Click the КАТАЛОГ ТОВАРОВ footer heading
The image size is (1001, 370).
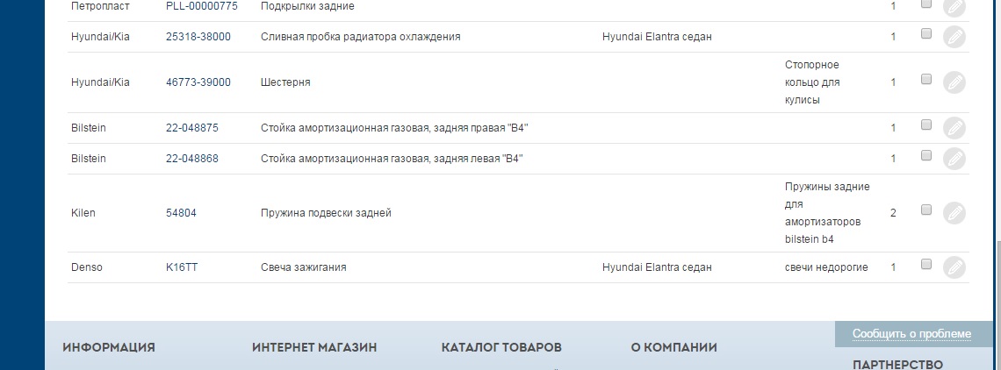click(501, 348)
